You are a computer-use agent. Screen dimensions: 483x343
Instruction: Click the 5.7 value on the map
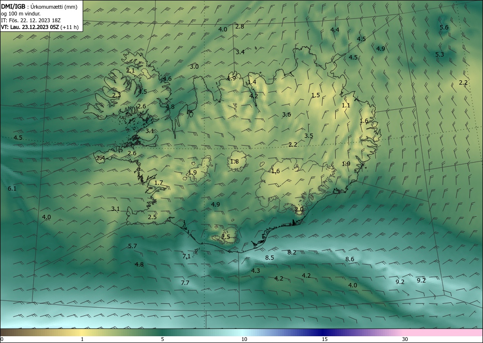pos(132,246)
